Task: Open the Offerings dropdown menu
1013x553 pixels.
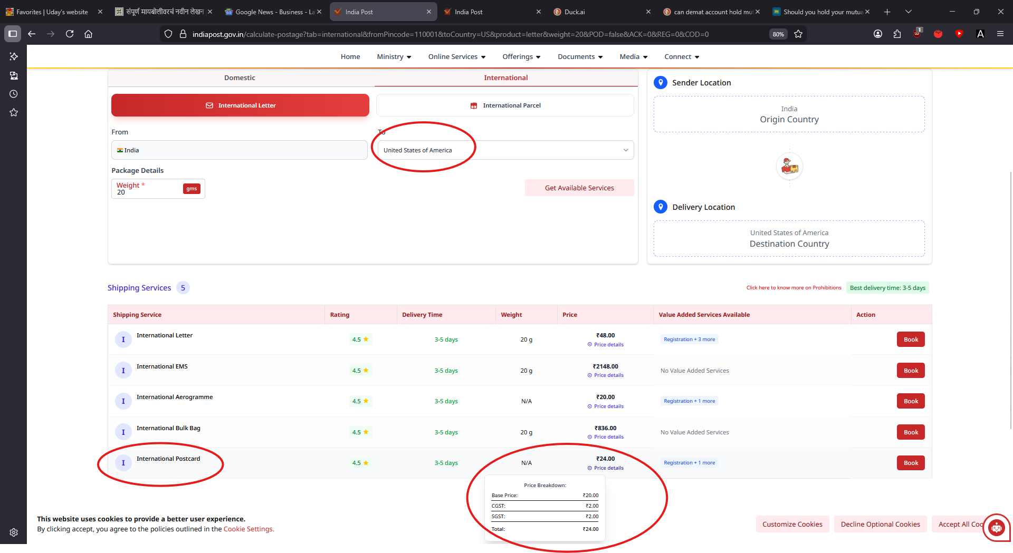Action: [521, 57]
